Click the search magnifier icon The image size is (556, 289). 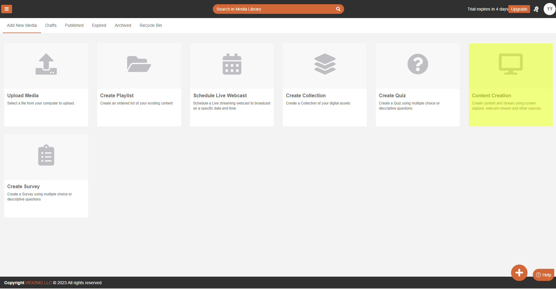coord(338,9)
